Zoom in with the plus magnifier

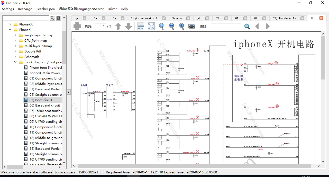pyautogui.click(x=181, y=26)
